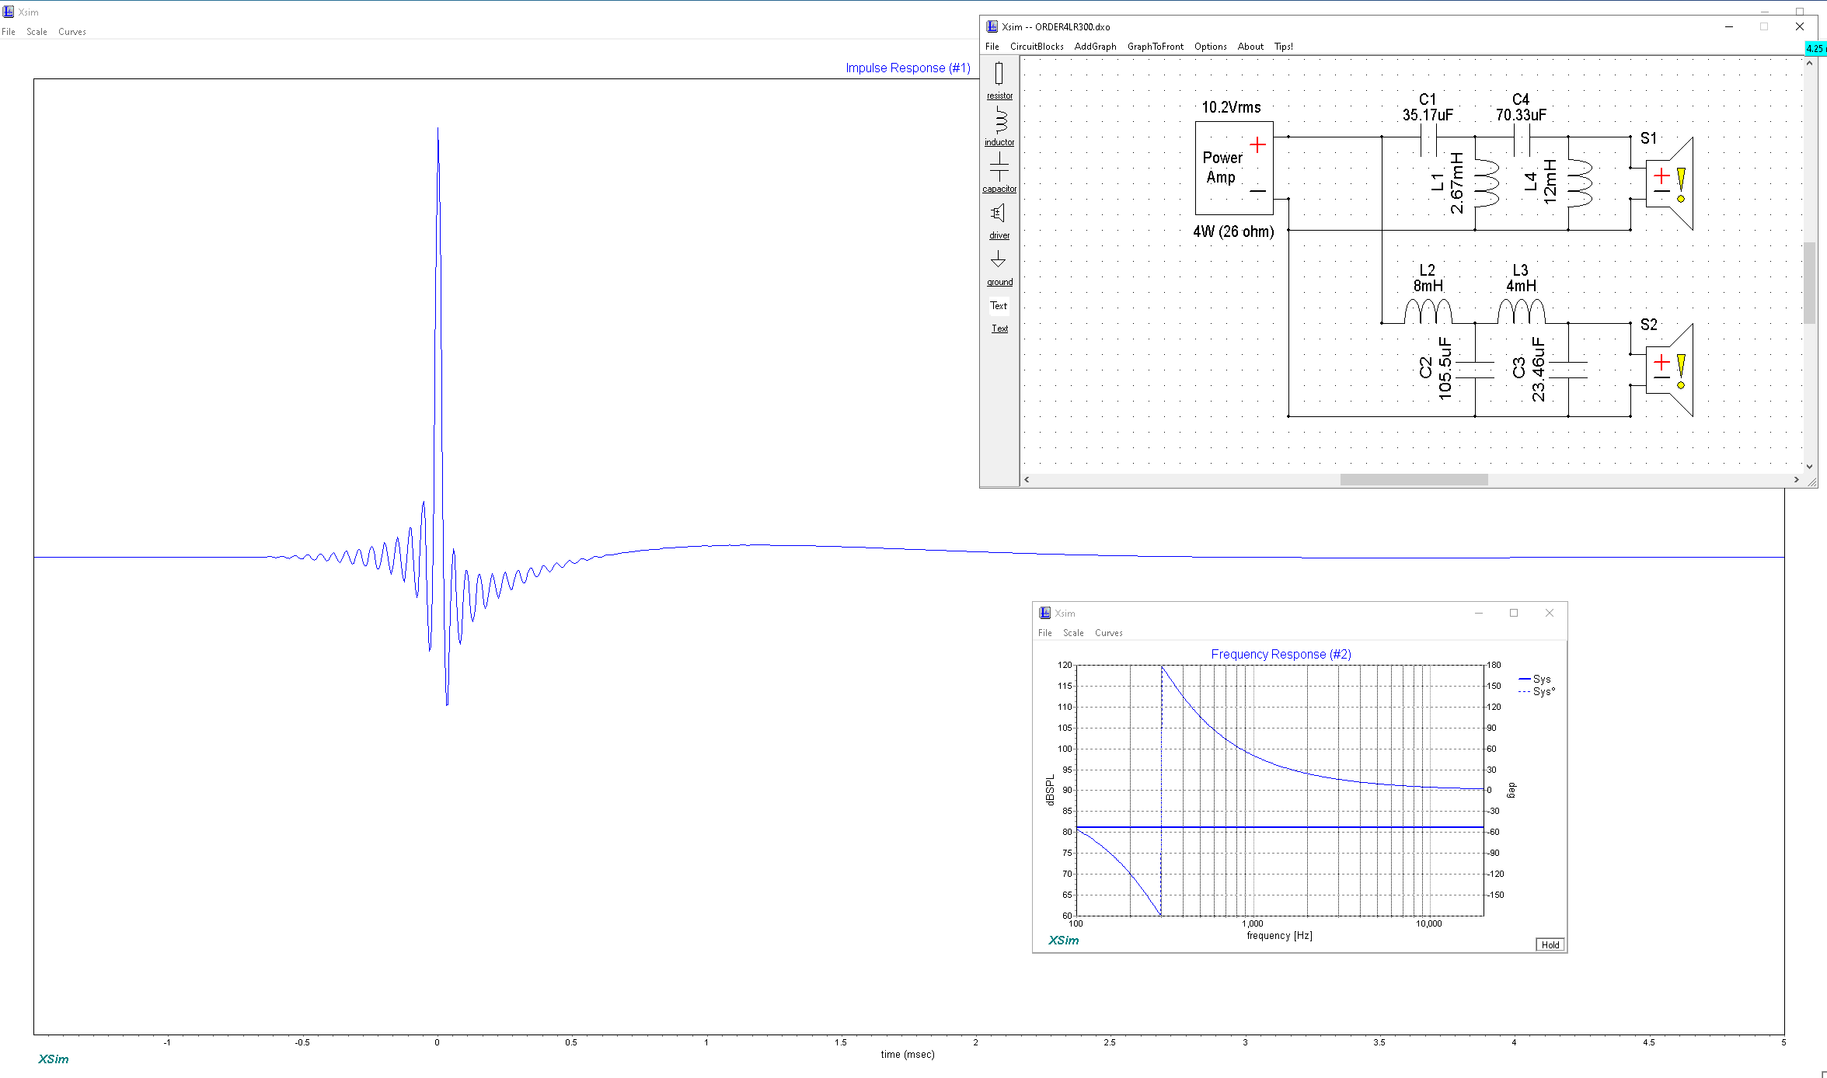The height and width of the screenshot is (1078, 1827).
Task: Open Scale menu of impulse response window
Action: pos(37,32)
